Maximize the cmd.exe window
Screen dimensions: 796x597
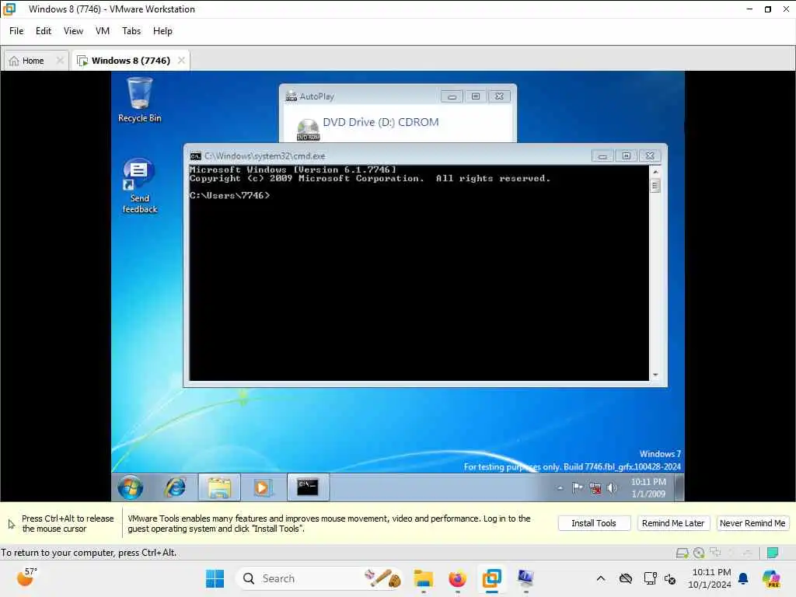[627, 155]
